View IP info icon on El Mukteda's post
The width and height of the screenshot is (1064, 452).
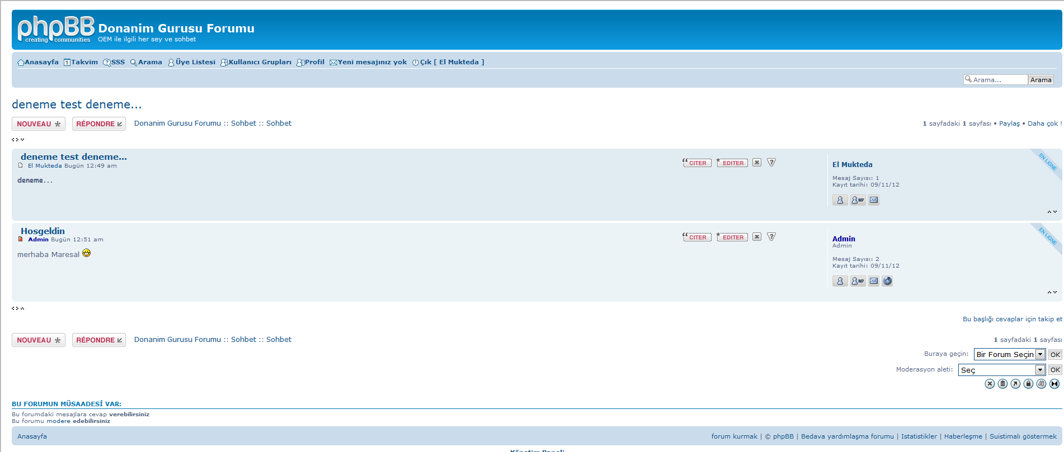[x=771, y=163]
